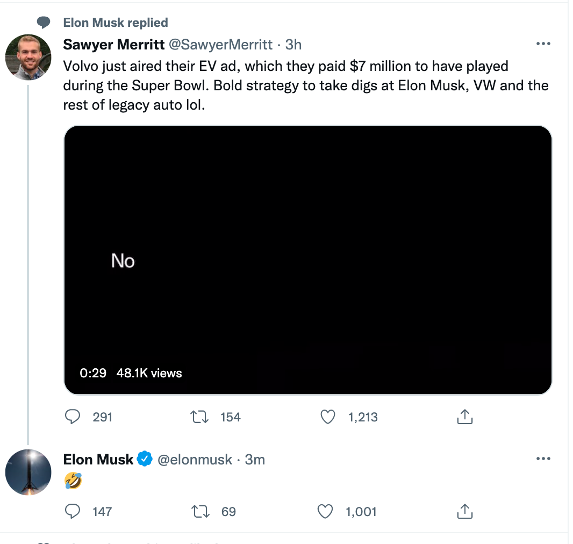
Task: Share Sawyer Merritt's tweet
Action: pos(464,417)
